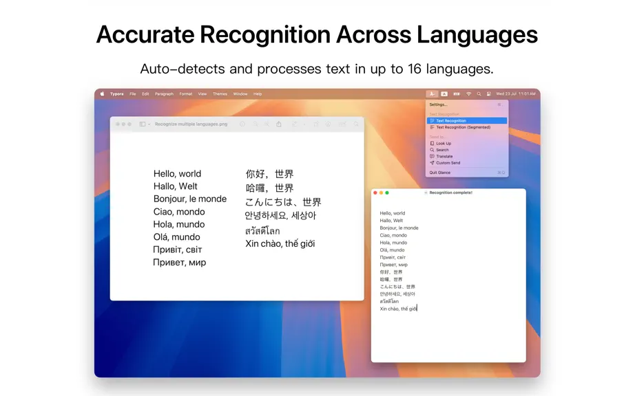Click 'Привіт, світ' in the Preview image
The width and height of the screenshot is (635, 396).
click(178, 250)
